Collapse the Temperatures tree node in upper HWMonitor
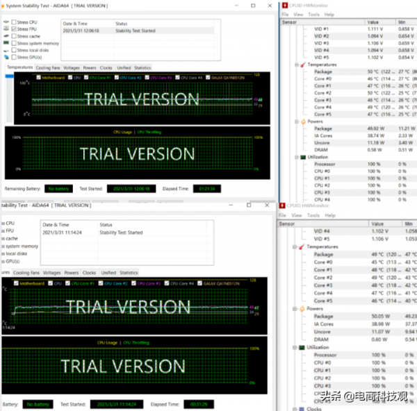 (x=295, y=65)
